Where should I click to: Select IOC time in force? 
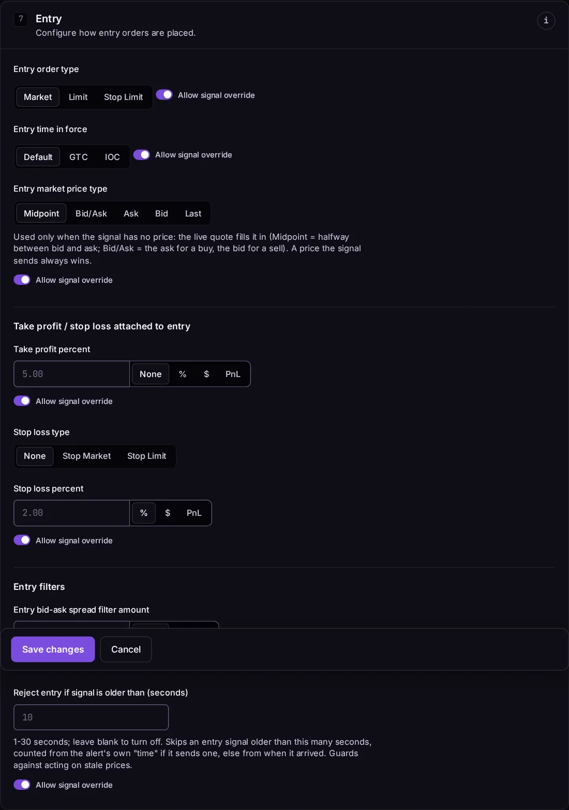(112, 157)
